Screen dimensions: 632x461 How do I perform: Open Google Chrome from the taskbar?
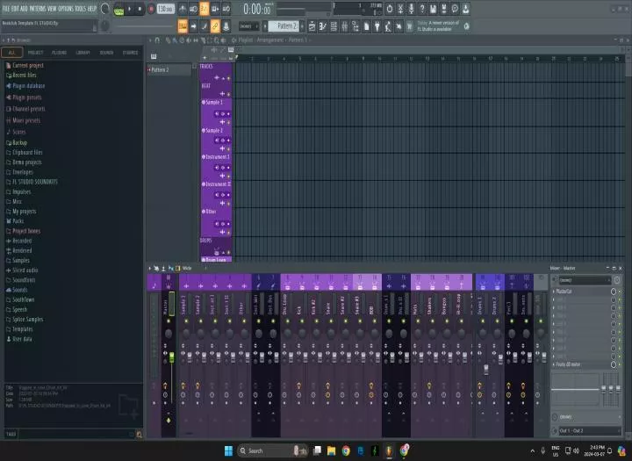[x=346, y=450]
